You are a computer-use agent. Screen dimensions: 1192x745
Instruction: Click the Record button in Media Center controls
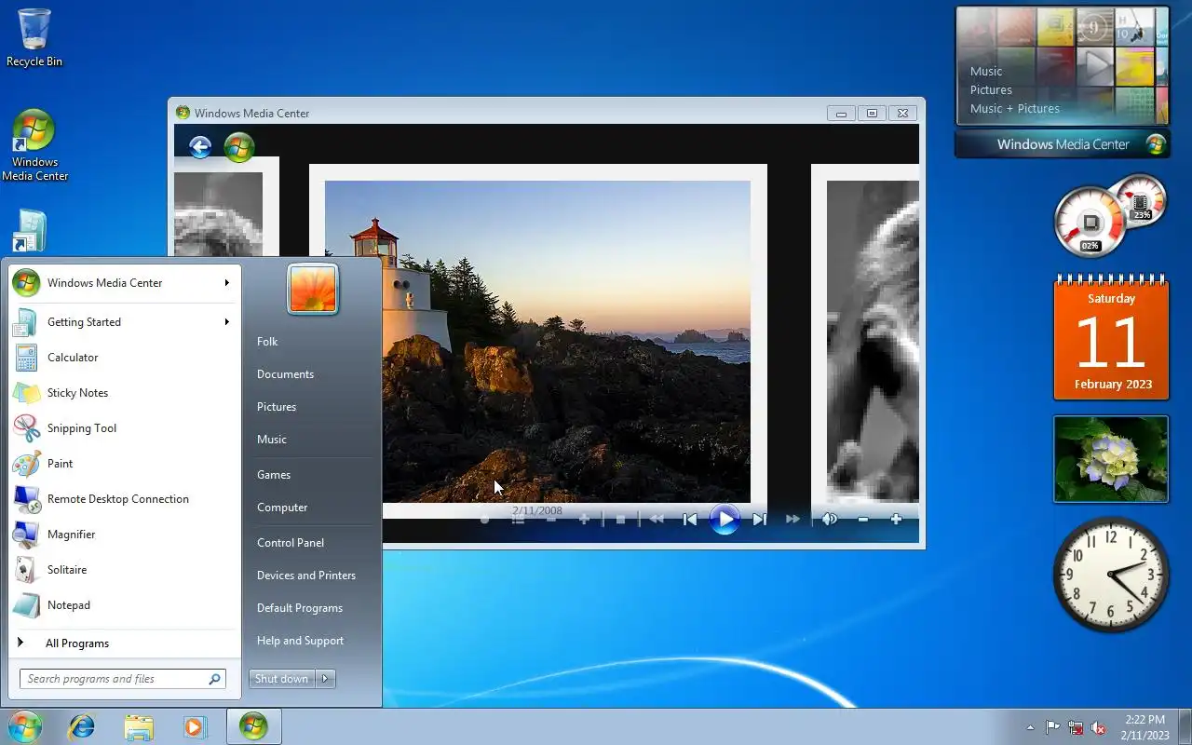484,520
